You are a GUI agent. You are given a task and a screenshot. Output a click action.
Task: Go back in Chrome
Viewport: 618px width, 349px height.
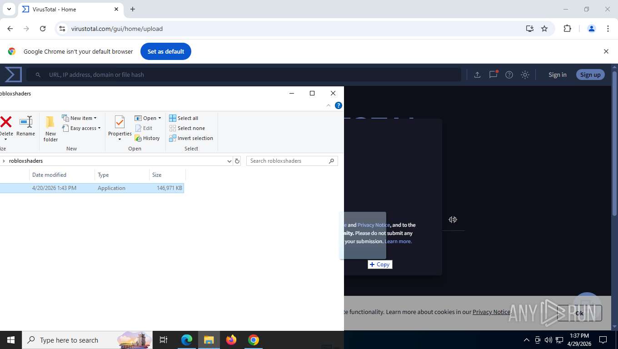pos(10,29)
